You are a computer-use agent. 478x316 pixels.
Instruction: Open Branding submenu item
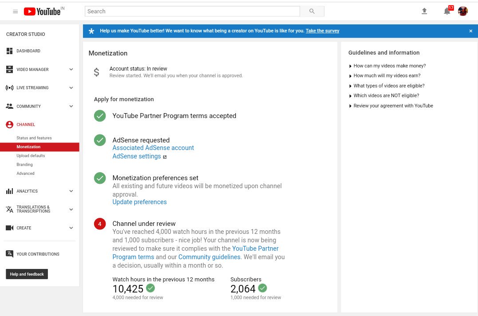coord(24,165)
